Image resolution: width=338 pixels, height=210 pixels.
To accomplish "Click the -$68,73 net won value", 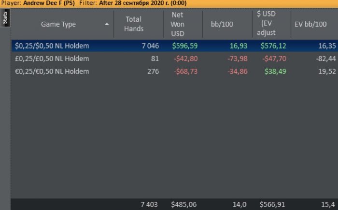I will pos(185,72).
